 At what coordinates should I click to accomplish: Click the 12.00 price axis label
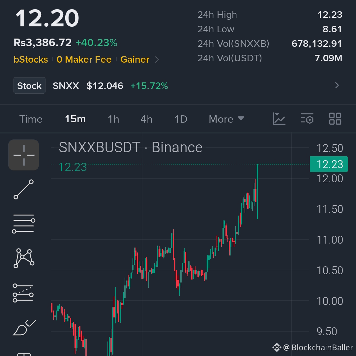[x=330, y=179]
